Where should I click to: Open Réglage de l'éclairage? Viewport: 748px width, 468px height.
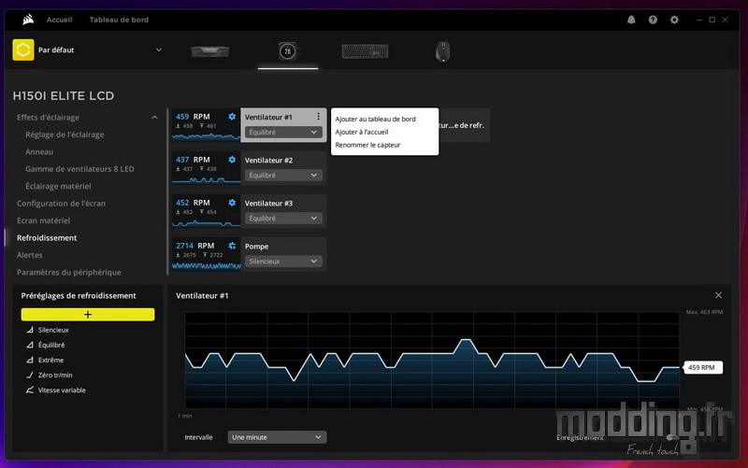pos(65,135)
